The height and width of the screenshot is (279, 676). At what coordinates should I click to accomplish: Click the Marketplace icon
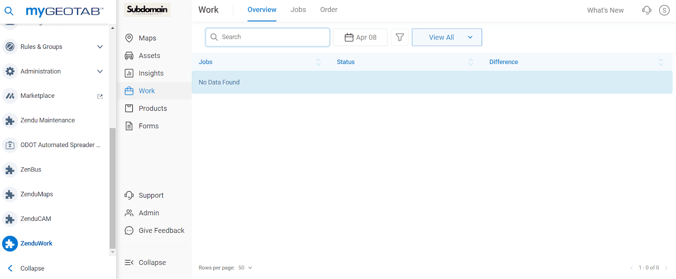(10, 96)
